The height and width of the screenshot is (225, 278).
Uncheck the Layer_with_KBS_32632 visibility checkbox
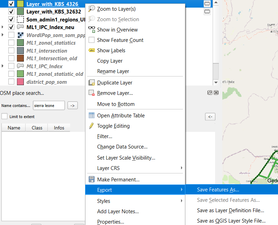pos(11,11)
